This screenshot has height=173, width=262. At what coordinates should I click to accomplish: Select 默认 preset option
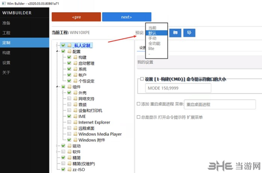156,33
